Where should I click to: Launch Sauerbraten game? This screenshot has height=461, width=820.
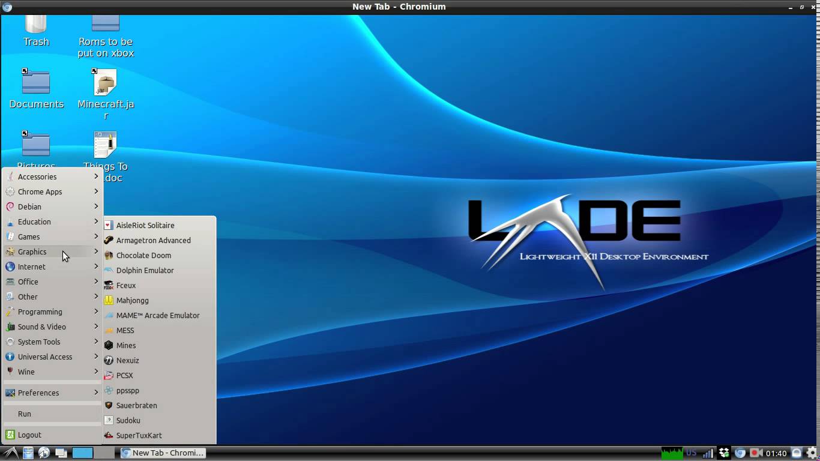pos(159,406)
